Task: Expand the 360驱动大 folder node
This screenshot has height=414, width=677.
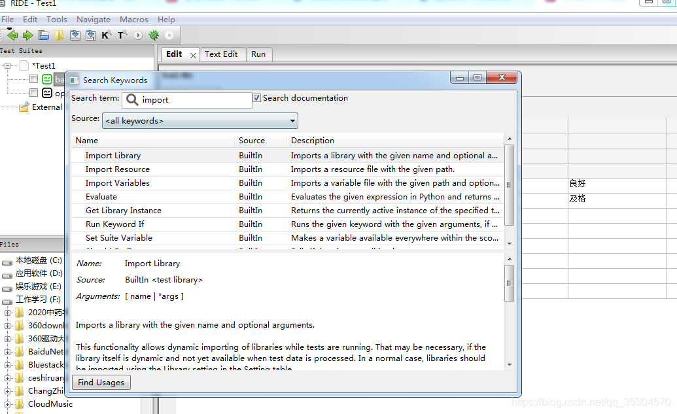Action: click(x=7, y=339)
